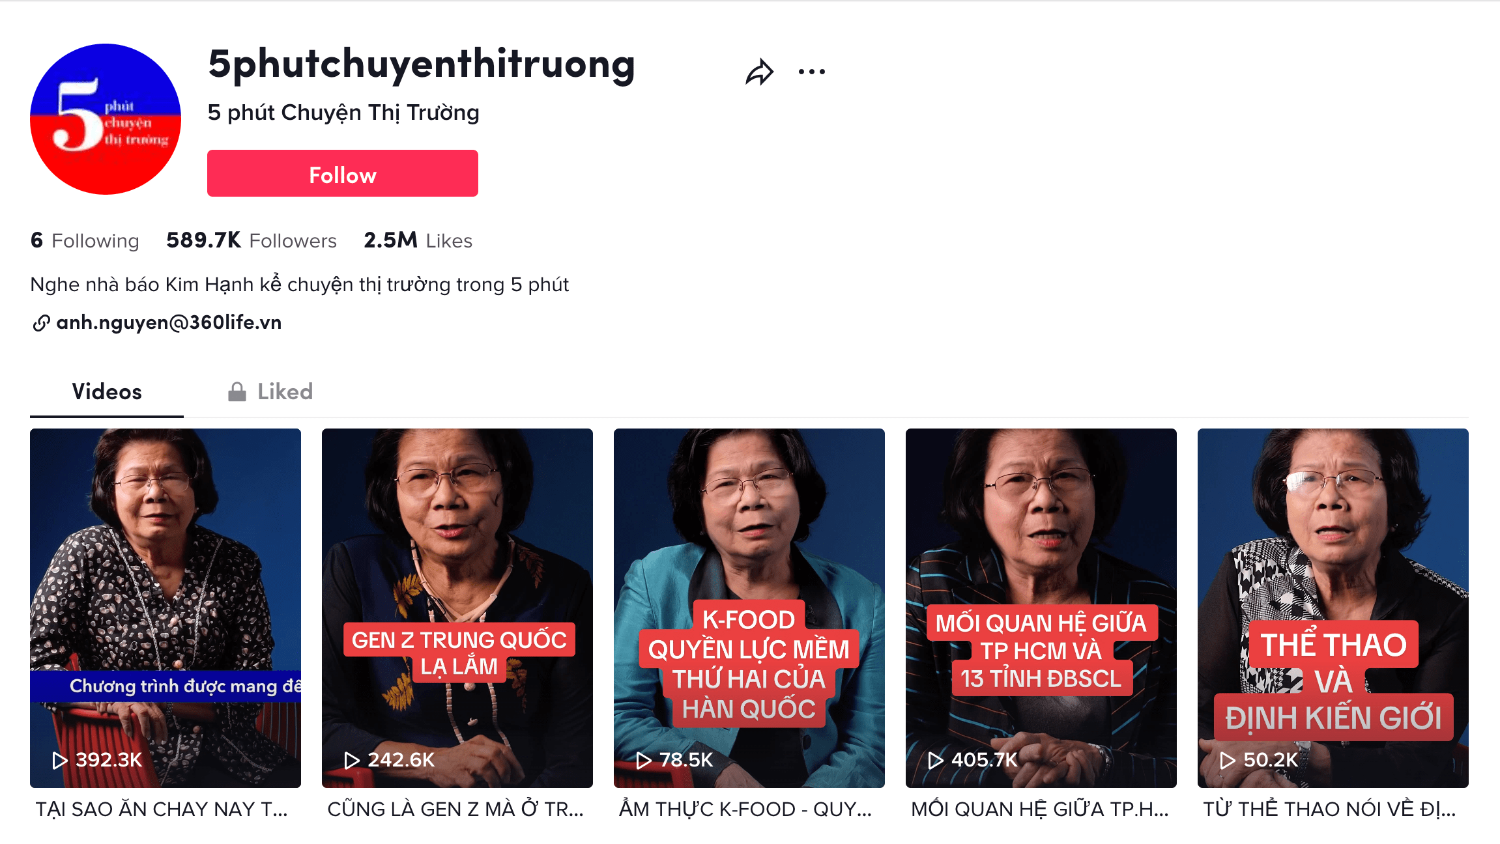
Task: Click the 5 phút profile avatar
Action: pos(106,119)
